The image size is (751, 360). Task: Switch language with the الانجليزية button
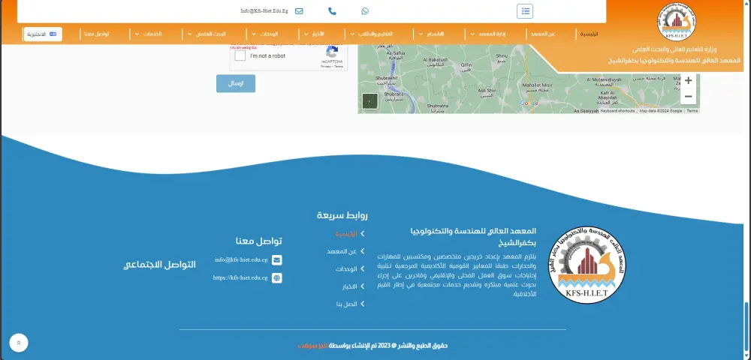click(42, 34)
